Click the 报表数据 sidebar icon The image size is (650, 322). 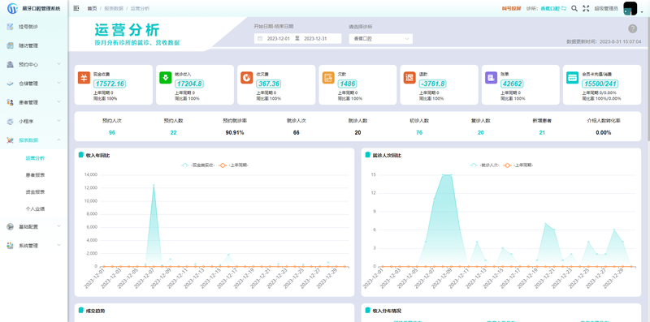[x=11, y=140]
